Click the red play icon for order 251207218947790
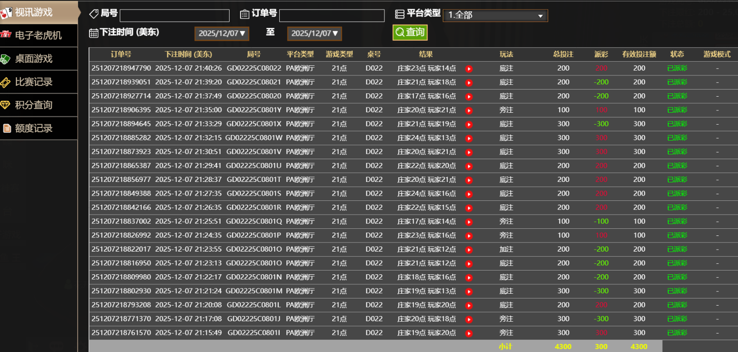Screen dimensions: 738x352 [469, 69]
